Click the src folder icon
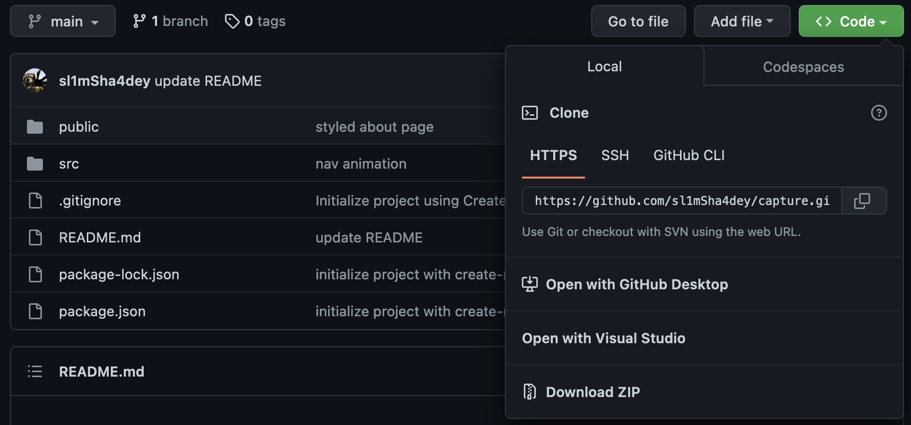 tap(35, 164)
